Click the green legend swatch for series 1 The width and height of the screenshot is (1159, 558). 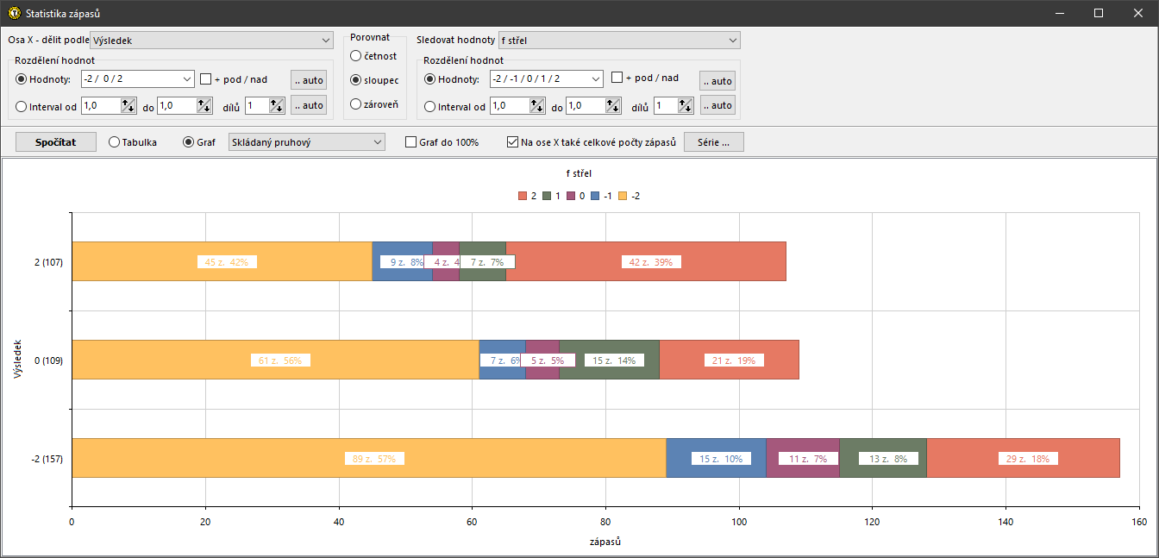point(547,196)
